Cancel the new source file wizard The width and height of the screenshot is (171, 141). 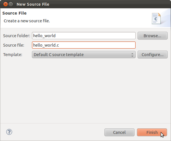119,132
